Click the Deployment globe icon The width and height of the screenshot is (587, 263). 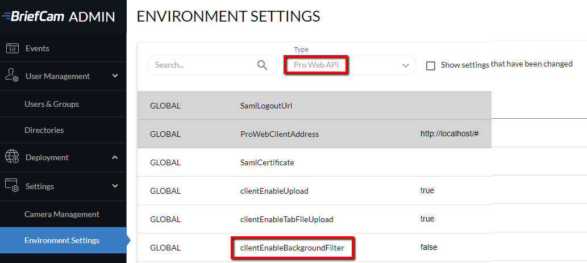(x=12, y=157)
